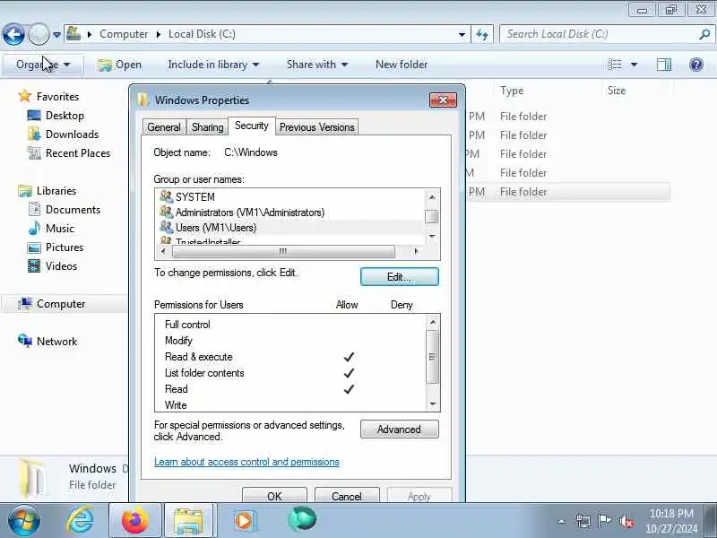Open the view options dropdown arrow
Image resolution: width=717 pixels, height=538 pixels.
634,65
